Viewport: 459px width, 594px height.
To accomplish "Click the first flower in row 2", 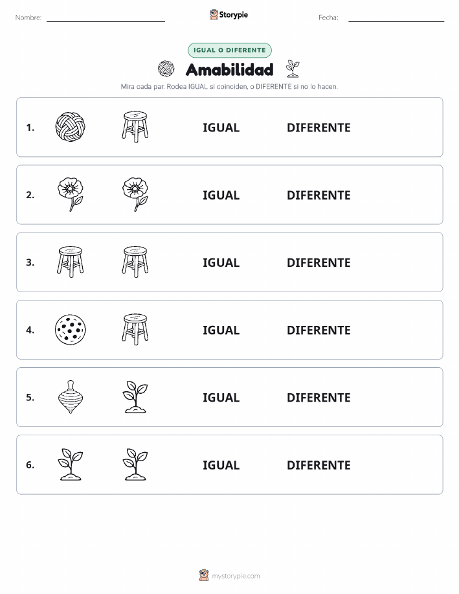I will pyautogui.click(x=71, y=194).
